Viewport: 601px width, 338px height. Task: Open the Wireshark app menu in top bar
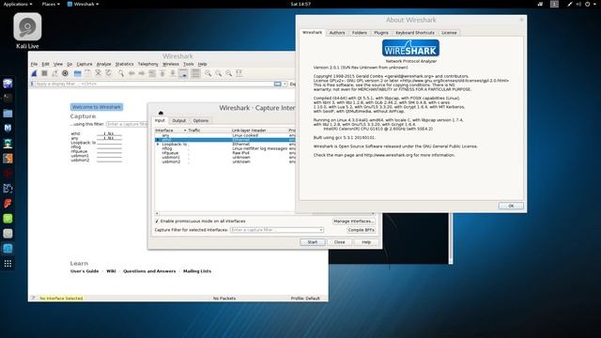pyautogui.click(x=84, y=4)
